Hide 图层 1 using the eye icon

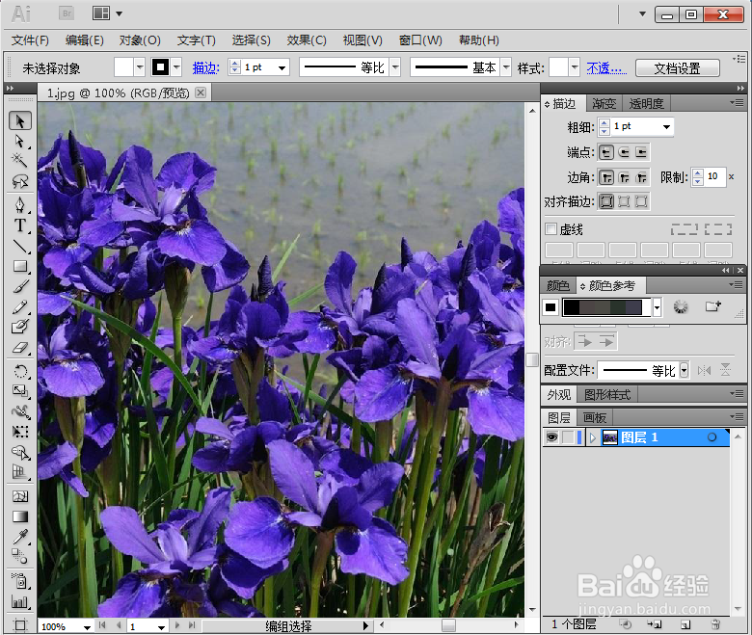(x=552, y=437)
